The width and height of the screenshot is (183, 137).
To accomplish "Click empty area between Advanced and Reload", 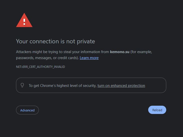I will click(93, 110).
